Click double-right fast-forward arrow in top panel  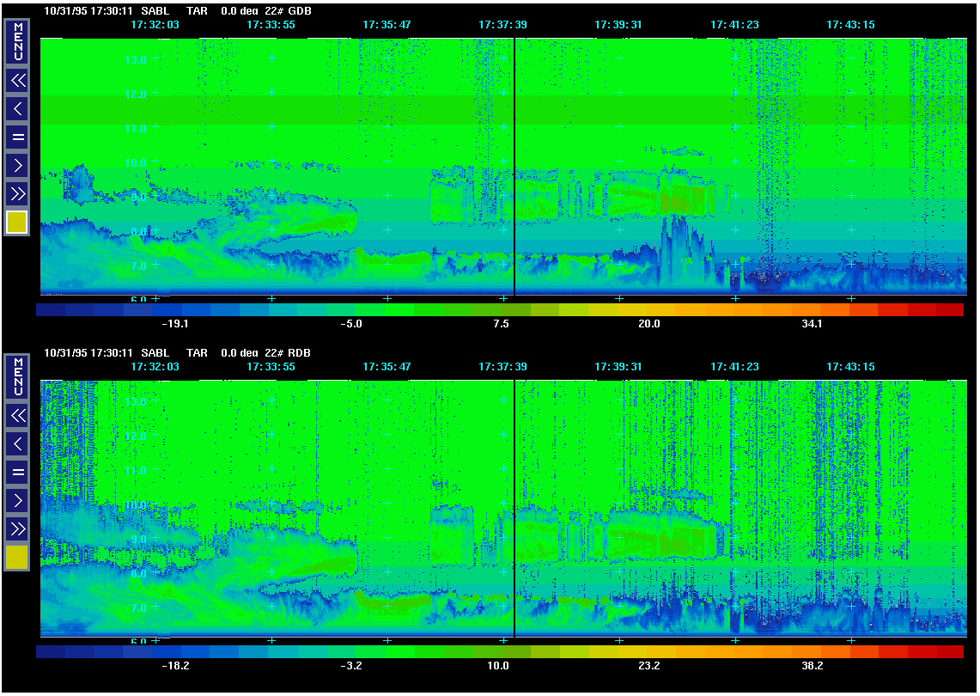click(17, 193)
